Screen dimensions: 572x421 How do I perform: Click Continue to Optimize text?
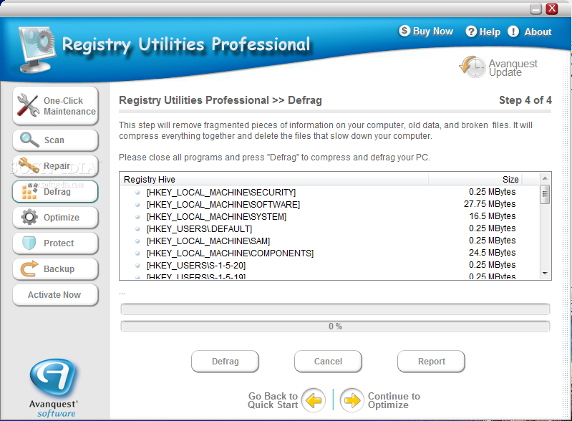(x=394, y=400)
